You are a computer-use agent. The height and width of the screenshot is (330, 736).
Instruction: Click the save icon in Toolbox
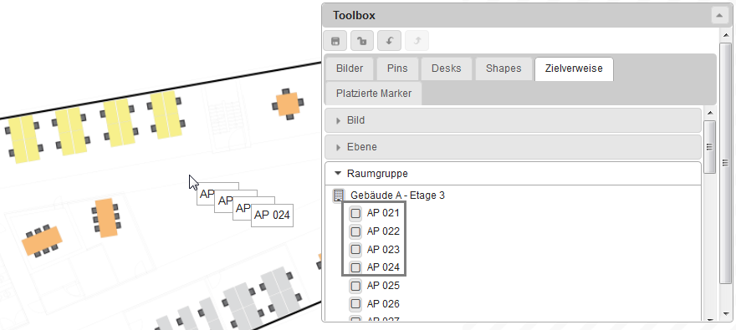point(335,41)
